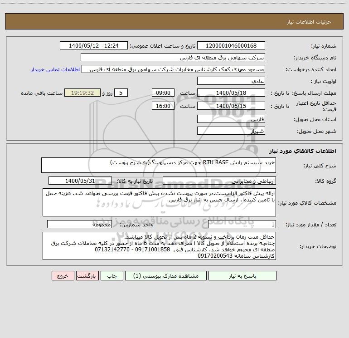Click the تعداد / مقدار مورد نیاز label
The width and height of the screenshot is (349, 338).
[311, 225]
